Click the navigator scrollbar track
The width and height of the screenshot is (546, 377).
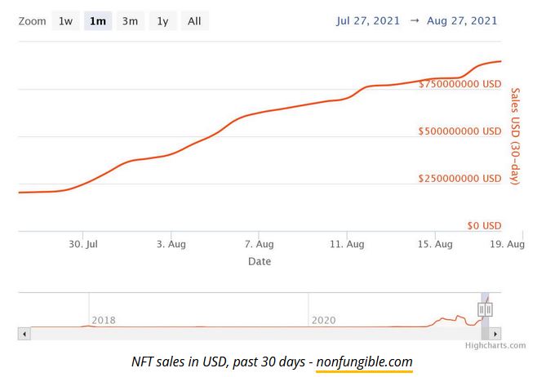[245, 334]
